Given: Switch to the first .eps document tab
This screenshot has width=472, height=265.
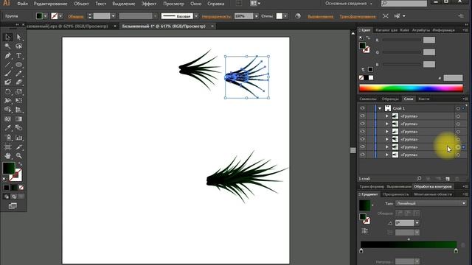Looking at the screenshot, I should tap(68, 26).
